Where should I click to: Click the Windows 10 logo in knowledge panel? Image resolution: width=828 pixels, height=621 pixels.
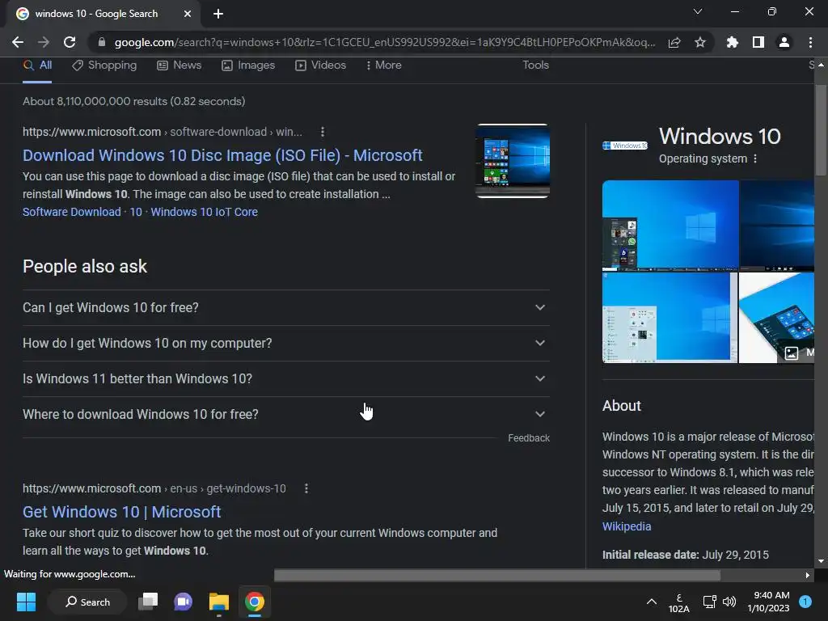pyautogui.click(x=625, y=146)
